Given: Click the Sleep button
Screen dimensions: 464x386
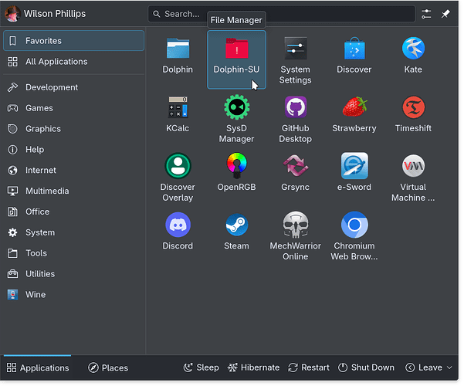Looking at the screenshot, I should [202, 367].
